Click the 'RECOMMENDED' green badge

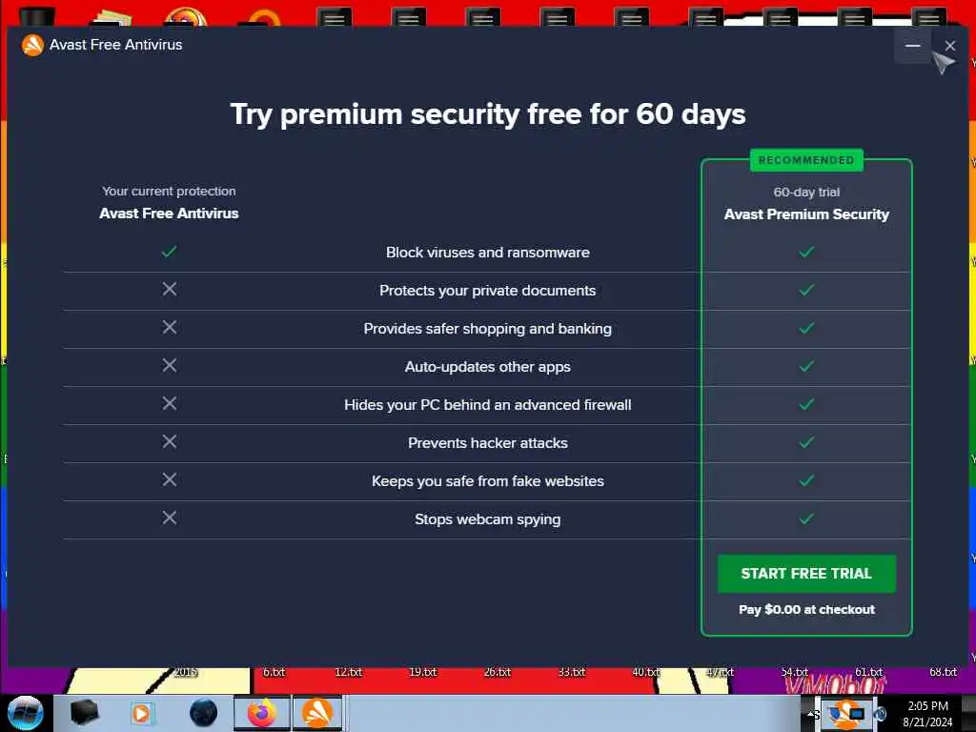(806, 160)
